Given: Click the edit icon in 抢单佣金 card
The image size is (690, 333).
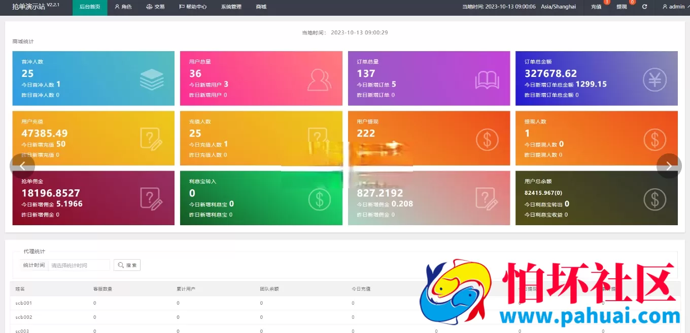Looking at the screenshot, I should (151, 199).
